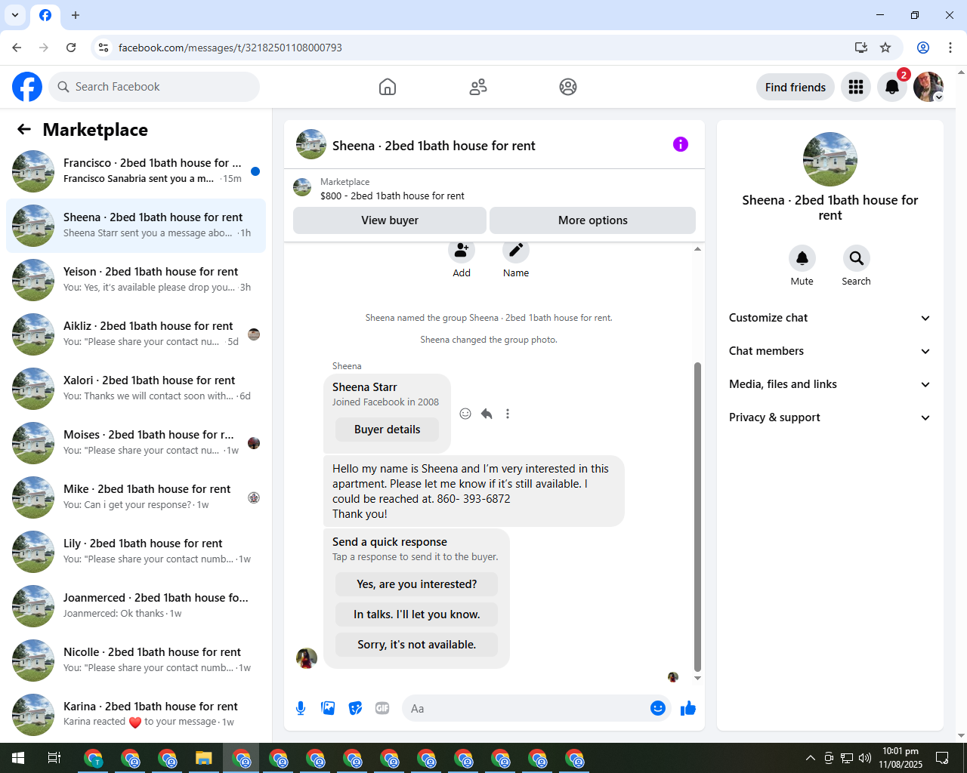This screenshot has height=773, width=967.
Task: Open Nicolle 2bed 1bath conversation
Action: (x=136, y=661)
